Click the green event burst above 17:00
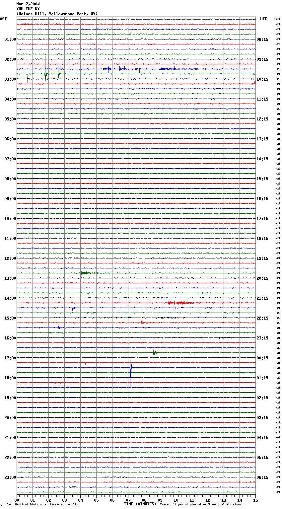Screen dimensions: 282x509 154,353
